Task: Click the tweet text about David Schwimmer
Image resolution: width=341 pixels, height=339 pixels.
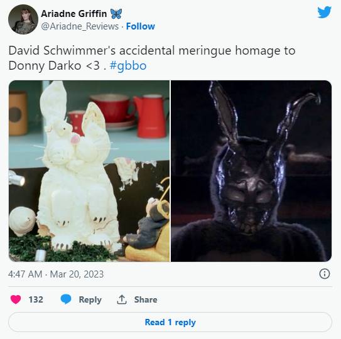Action: point(152,58)
